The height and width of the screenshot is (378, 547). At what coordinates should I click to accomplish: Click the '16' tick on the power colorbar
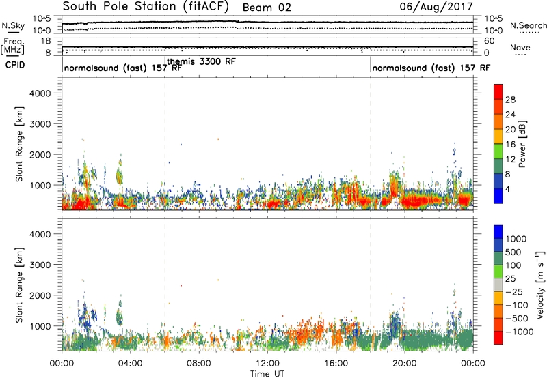pos(510,145)
